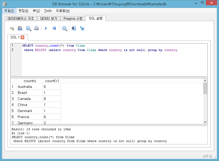Image resolution: width=219 pixels, height=161 pixels.
Task: Sort results by country column header
Action: (x=30, y=81)
